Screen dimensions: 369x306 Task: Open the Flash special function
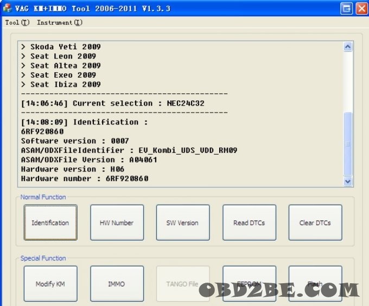[315, 284]
